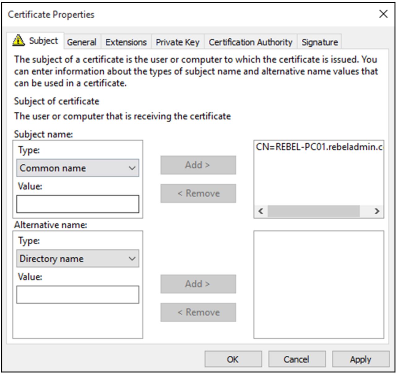Open the Extensions tab
This screenshot has height=374, width=397.
[x=126, y=42]
